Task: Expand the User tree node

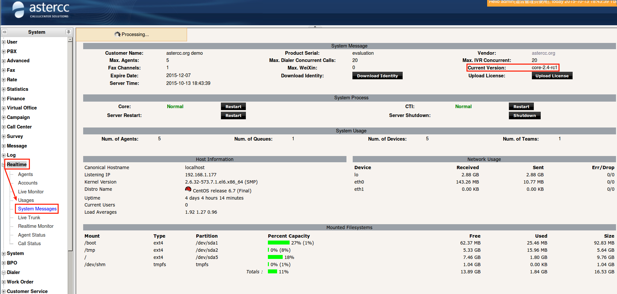Action: 4,42
